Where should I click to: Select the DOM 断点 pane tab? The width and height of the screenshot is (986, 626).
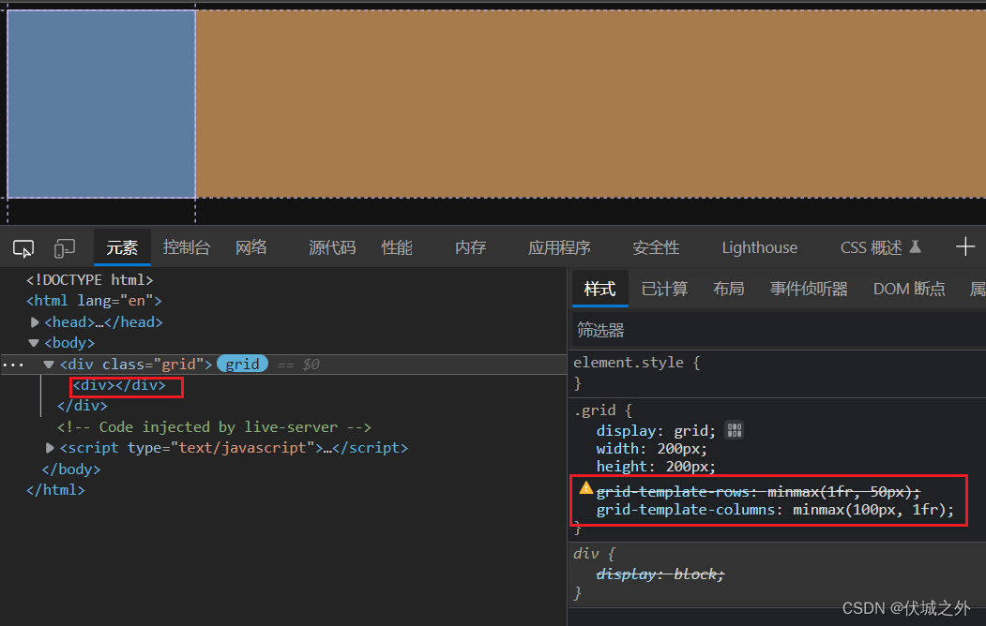click(909, 289)
